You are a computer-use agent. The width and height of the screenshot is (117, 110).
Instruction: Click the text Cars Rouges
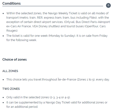pyautogui.click(x=56, y=29)
